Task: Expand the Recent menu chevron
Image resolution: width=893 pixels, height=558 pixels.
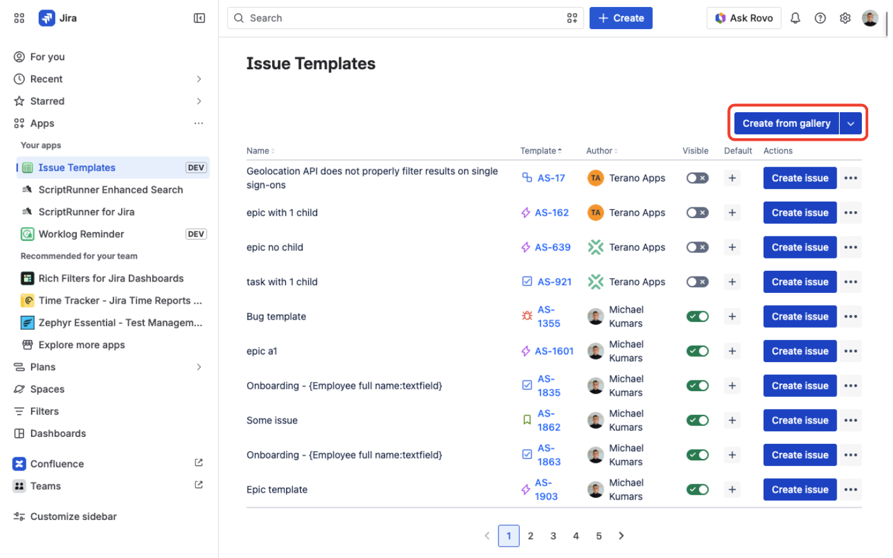Action: coord(199,79)
